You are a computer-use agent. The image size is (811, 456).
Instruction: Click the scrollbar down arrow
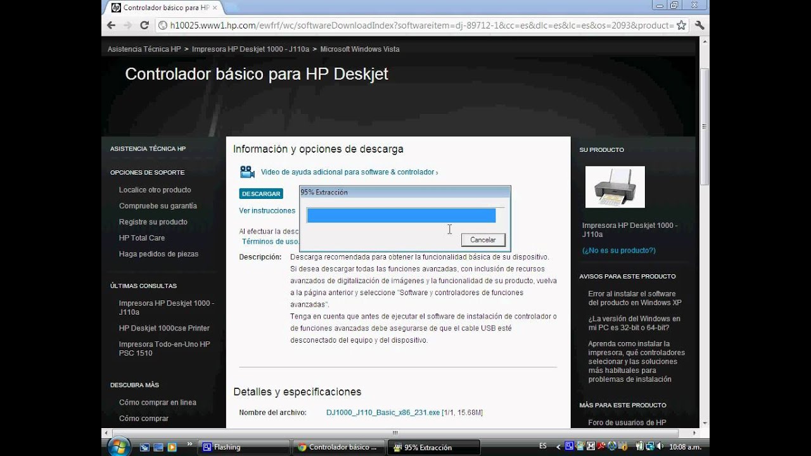(x=705, y=422)
